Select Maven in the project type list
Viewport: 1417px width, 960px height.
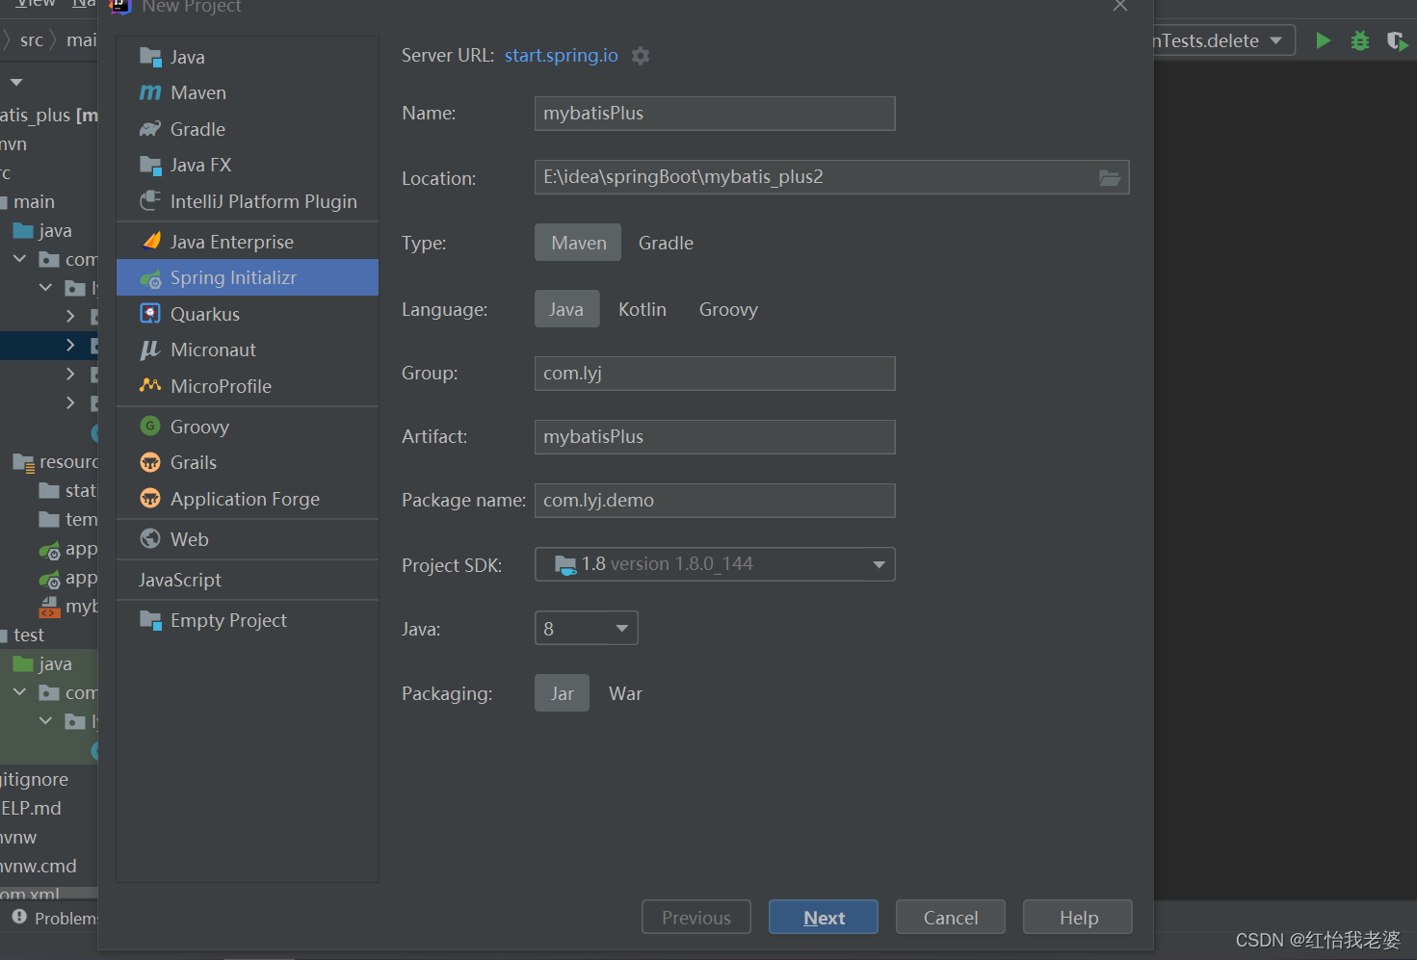point(248,92)
